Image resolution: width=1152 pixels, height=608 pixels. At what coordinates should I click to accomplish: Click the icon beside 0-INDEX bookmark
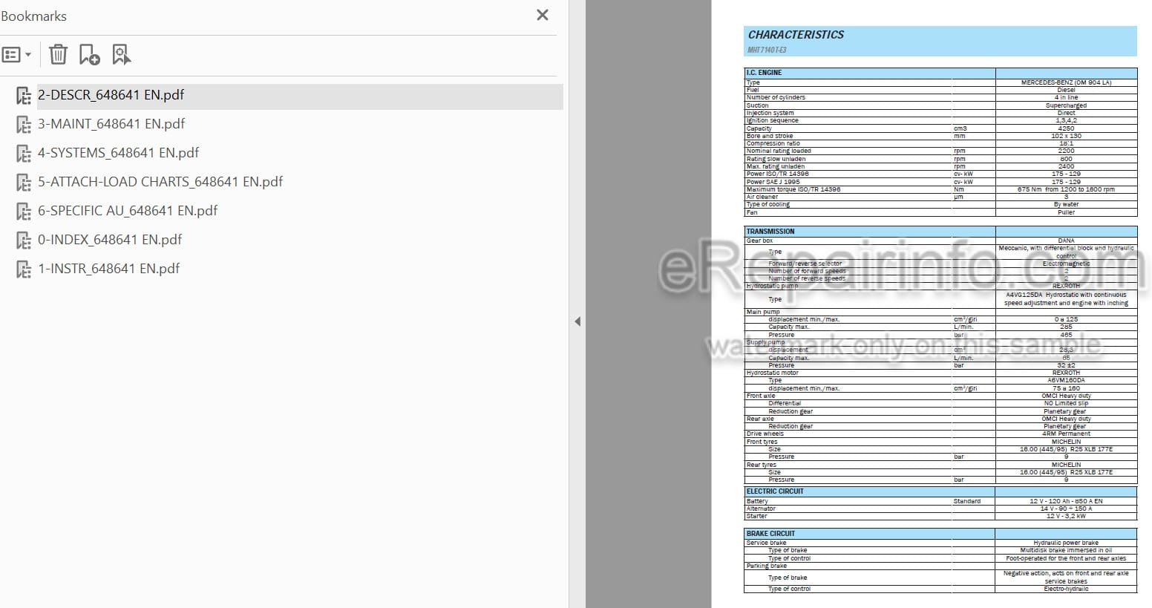[24, 241]
